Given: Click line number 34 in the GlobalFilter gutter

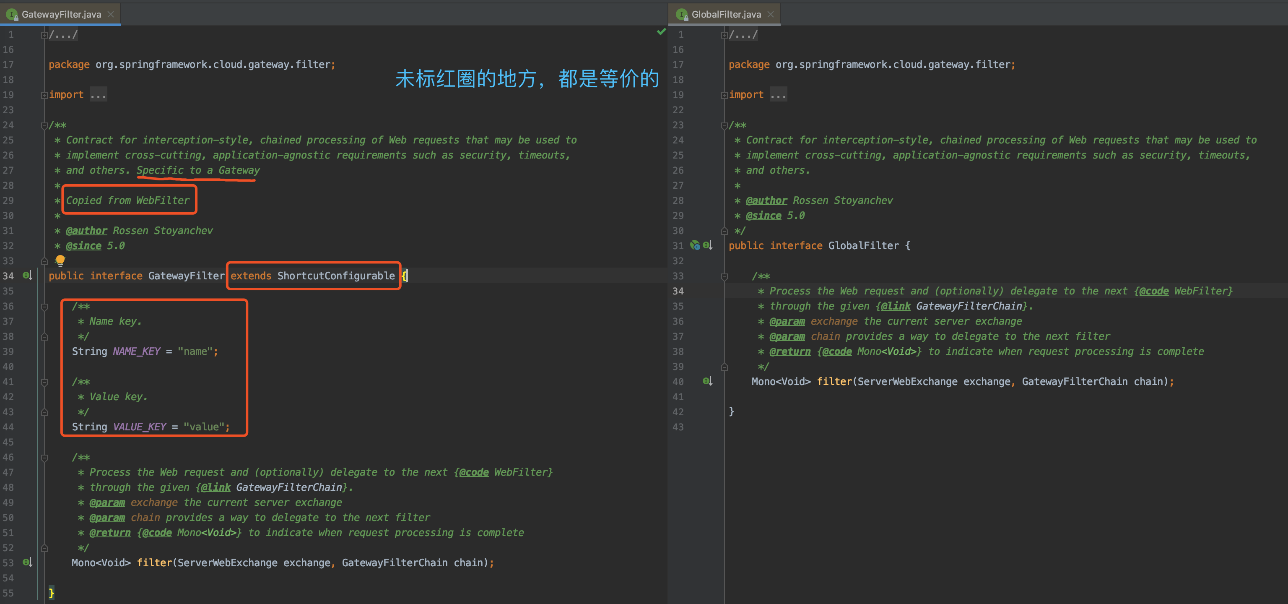Looking at the screenshot, I should click(678, 291).
